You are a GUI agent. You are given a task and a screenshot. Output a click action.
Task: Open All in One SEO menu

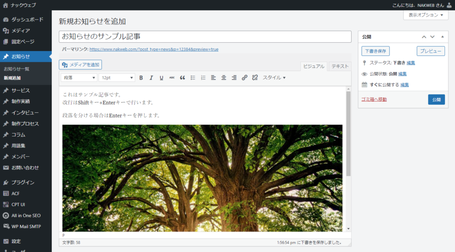pos(26,216)
